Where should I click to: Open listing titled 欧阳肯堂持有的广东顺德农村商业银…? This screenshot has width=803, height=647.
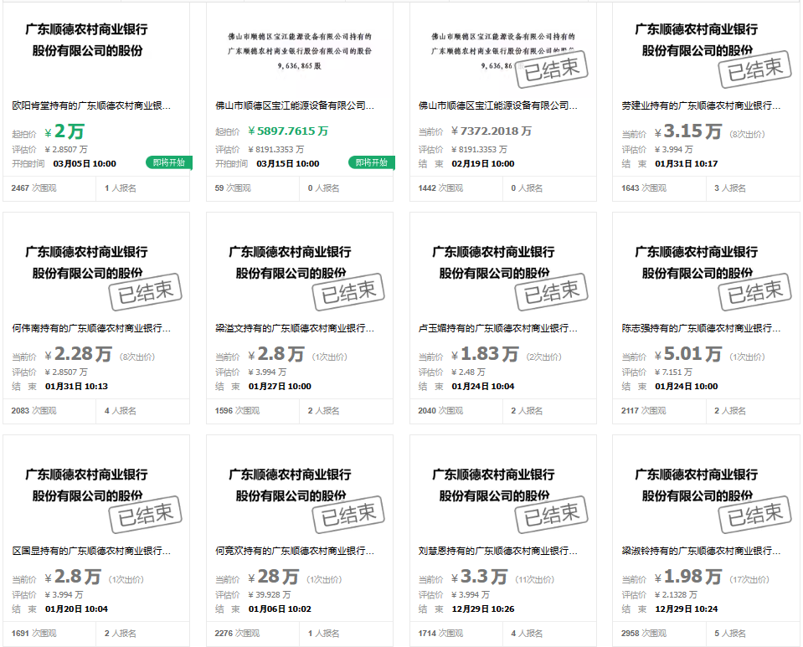point(91,105)
